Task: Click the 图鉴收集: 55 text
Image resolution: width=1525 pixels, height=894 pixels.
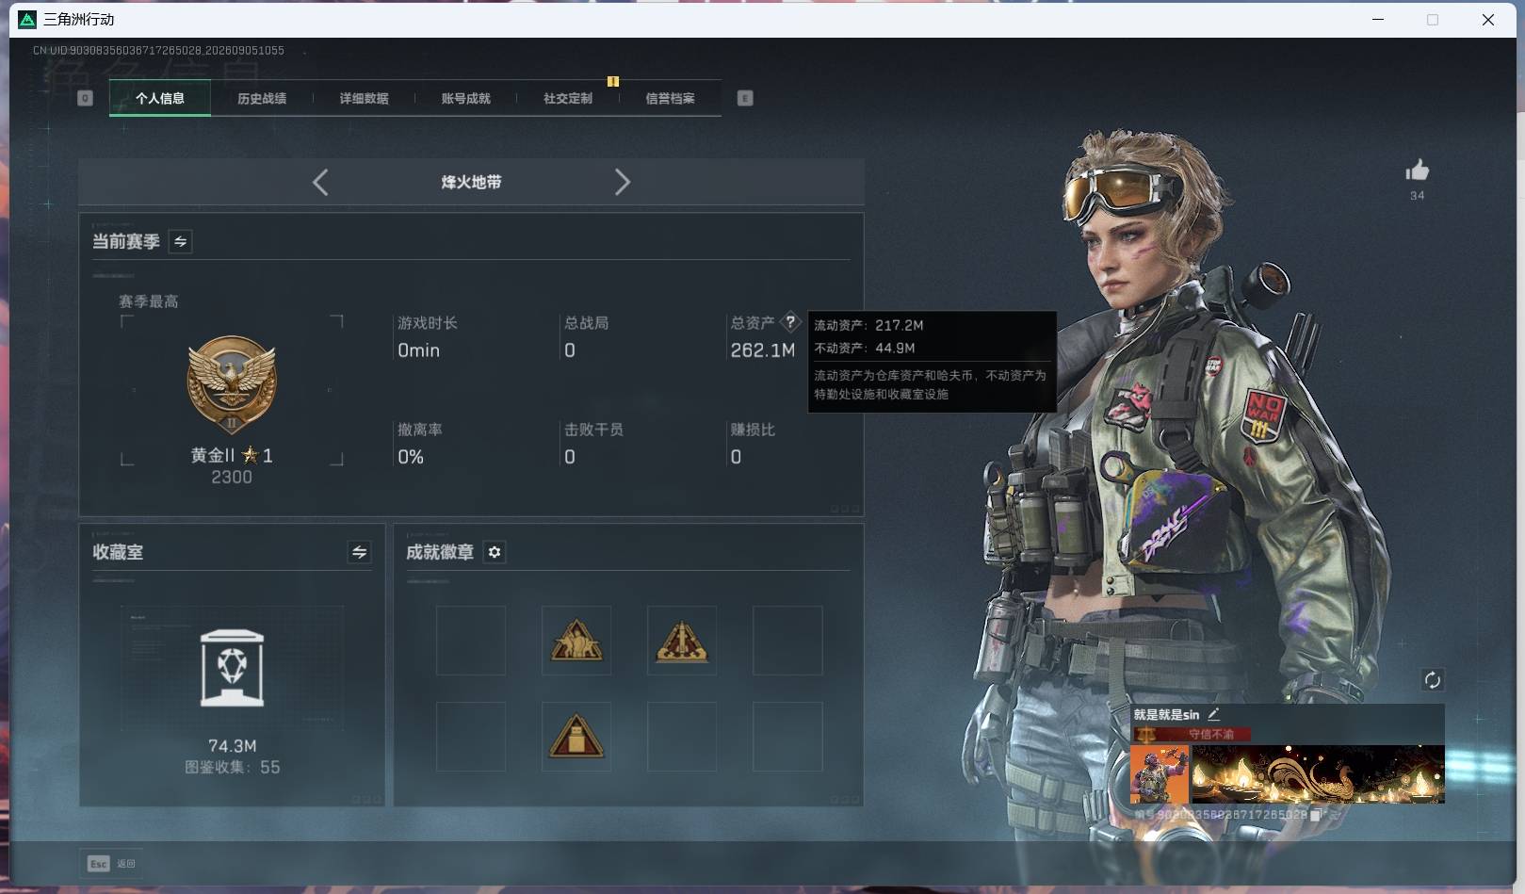Action: [x=232, y=768]
